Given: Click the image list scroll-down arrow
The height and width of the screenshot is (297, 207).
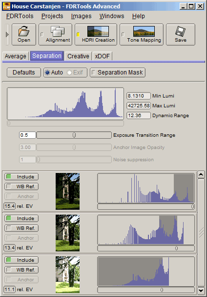Looking at the screenshot, I should [x=201, y=290].
